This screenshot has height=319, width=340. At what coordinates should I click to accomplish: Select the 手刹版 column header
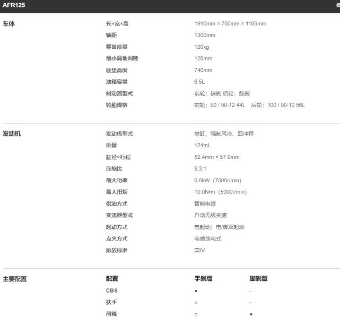click(203, 279)
